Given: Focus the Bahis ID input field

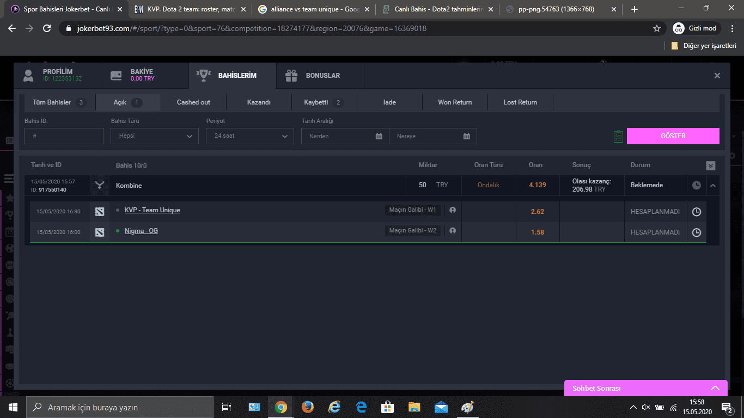Looking at the screenshot, I should point(64,136).
